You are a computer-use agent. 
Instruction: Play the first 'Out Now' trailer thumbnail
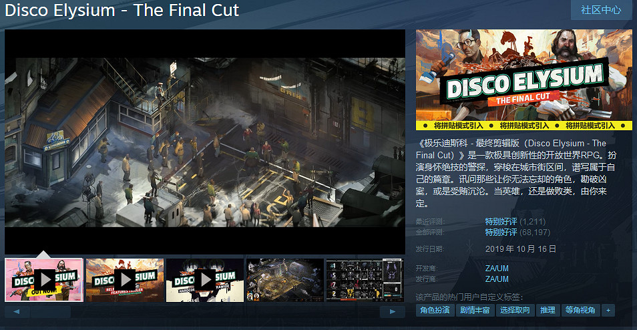tap(44, 279)
